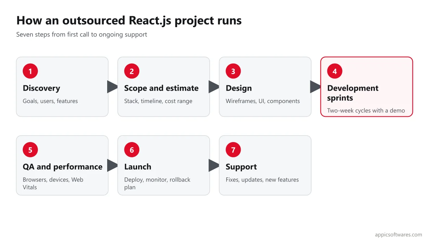Click the red number 5 badge
Image resolution: width=433 pixels, height=244 pixels.
[x=30, y=150]
